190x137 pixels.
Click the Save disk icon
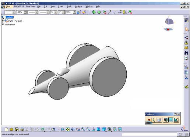[x=17, y=129]
